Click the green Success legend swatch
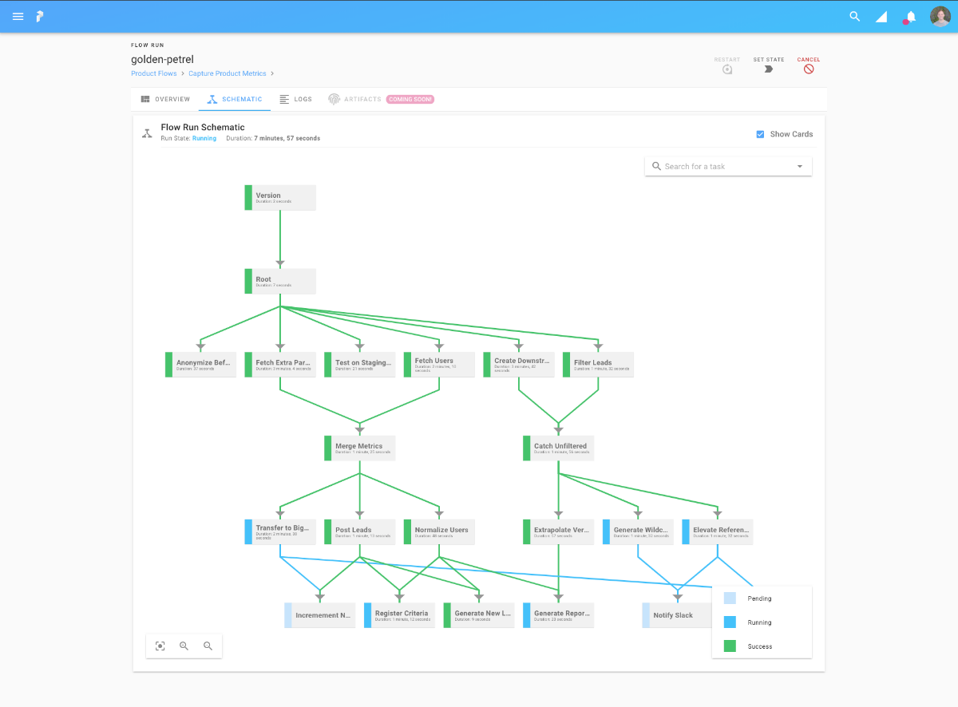This screenshot has width=958, height=707. [x=730, y=646]
